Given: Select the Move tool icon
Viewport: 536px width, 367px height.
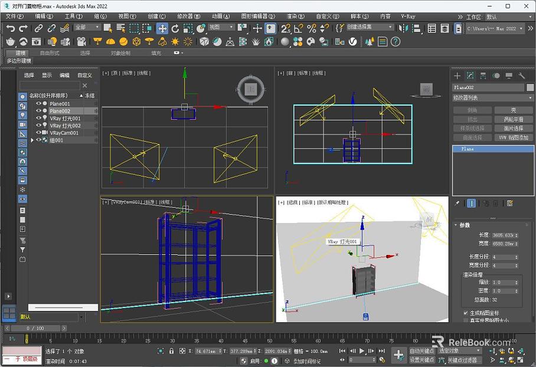Looking at the screenshot, I should coord(162,28).
